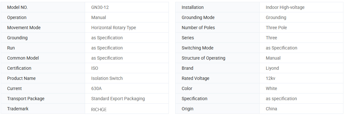Screen dimensions: 345x116
Task: Click the China origin value
Action: click(271, 109)
